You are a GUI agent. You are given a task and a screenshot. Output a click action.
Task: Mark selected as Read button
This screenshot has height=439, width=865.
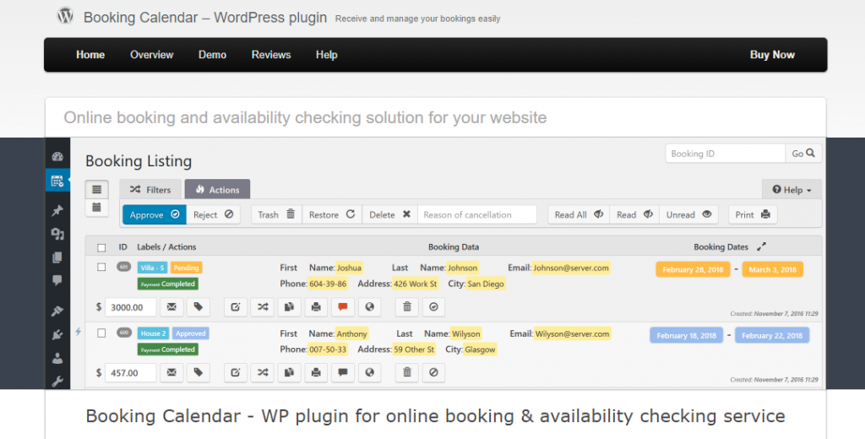634,214
